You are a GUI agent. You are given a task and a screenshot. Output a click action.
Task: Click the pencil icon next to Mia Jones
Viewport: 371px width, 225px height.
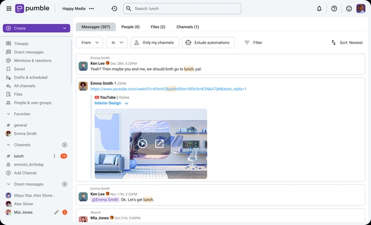(56, 212)
